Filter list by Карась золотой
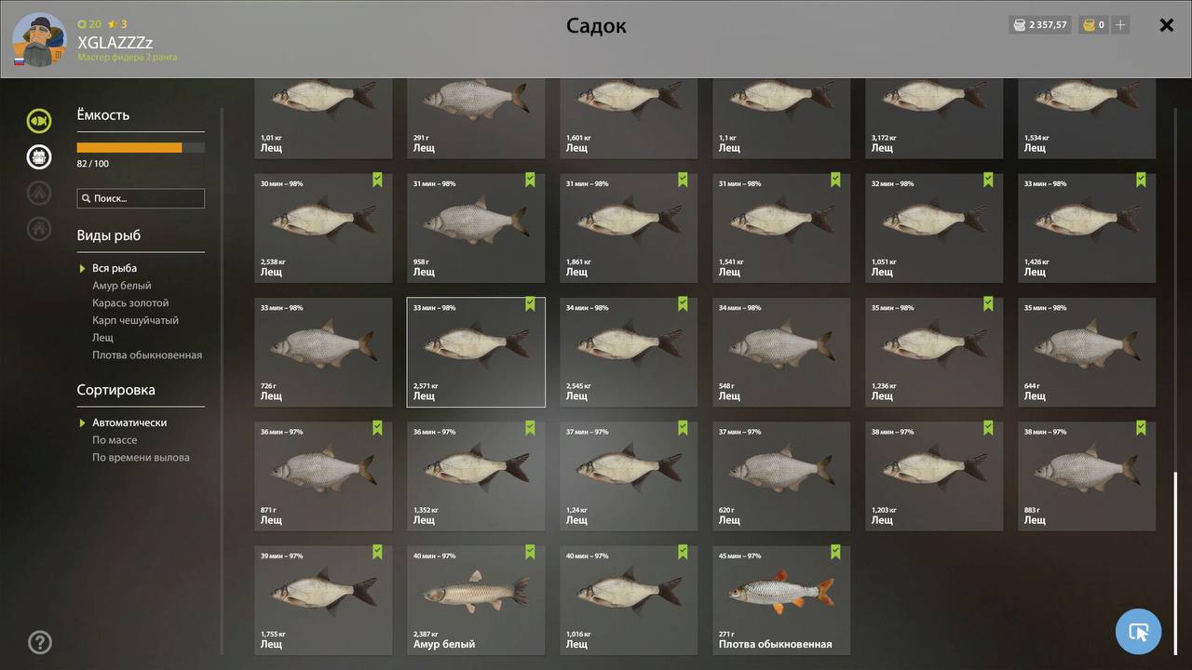The height and width of the screenshot is (670, 1192). click(130, 303)
